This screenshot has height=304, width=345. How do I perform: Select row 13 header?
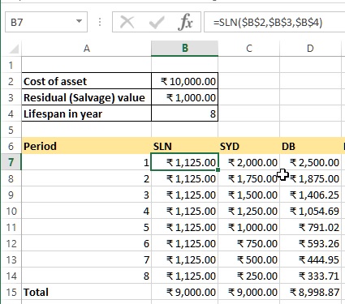click(x=11, y=259)
